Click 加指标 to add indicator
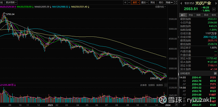Image resolution: width=218 pixels, height=107 pixels. coord(152,85)
